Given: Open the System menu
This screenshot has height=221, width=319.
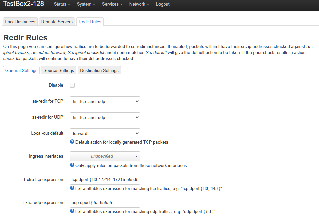Looking at the screenshot, I should click(x=86, y=4).
